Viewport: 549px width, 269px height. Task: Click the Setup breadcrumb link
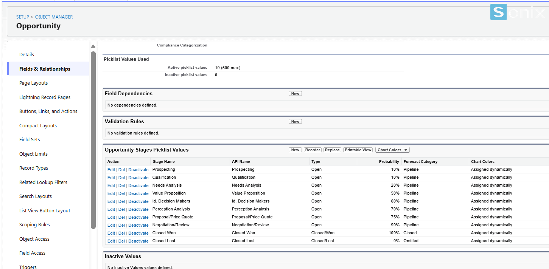coord(22,17)
